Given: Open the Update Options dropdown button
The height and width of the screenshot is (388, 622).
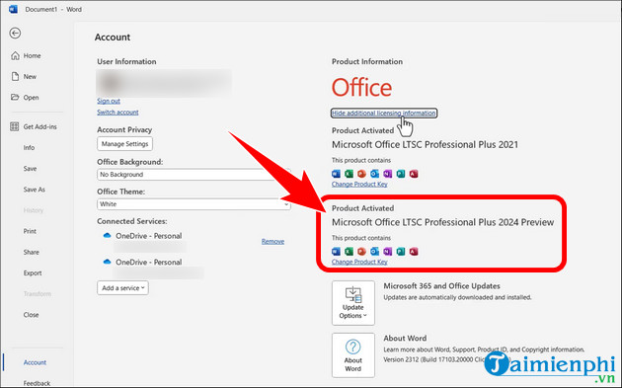Looking at the screenshot, I should click(353, 303).
